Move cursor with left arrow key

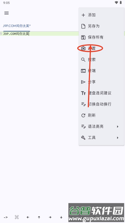tap(28, 217)
